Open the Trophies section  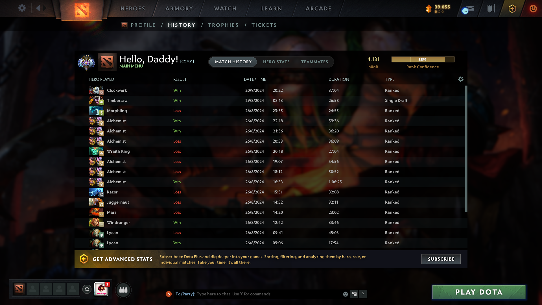click(x=223, y=25)
